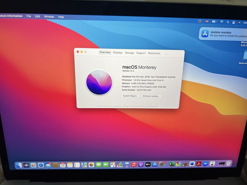Click the Software Update button
247x185 pixels.
(151, 96)
